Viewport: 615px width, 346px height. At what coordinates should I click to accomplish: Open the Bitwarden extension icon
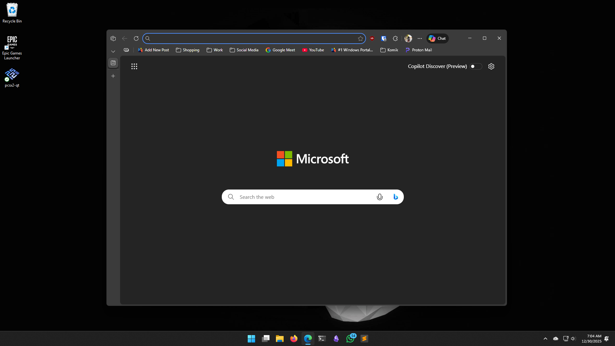[x=384, y=38]
